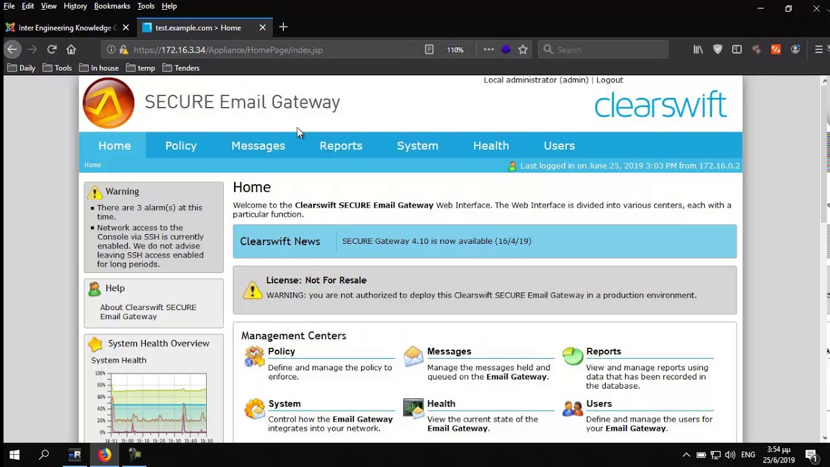Click the Clearswift orange logo icon
This screenshot has height=467, width=830.
click(108, 103)
